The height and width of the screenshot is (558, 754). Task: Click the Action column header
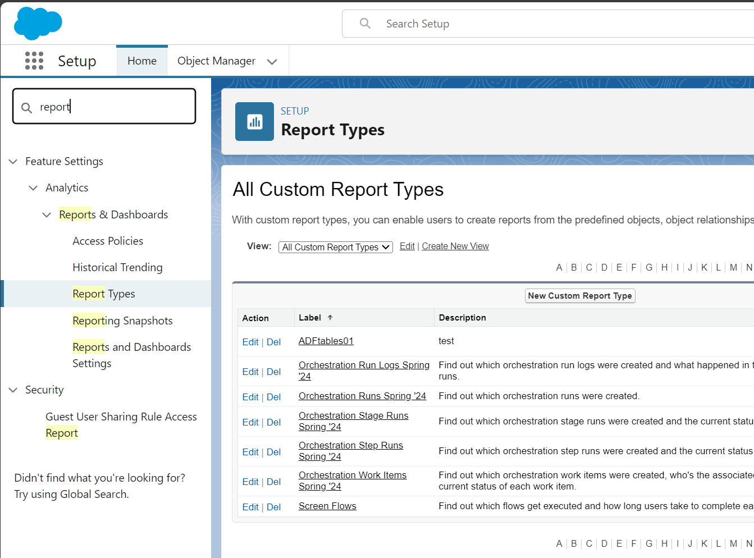255,318
